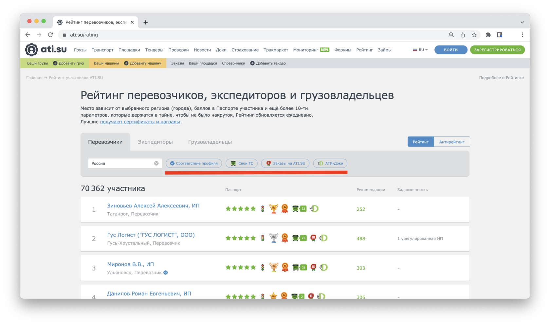Open Форумы in the top navigation
550x325 pixels.
pyautogui.click(x=343, y=50)
